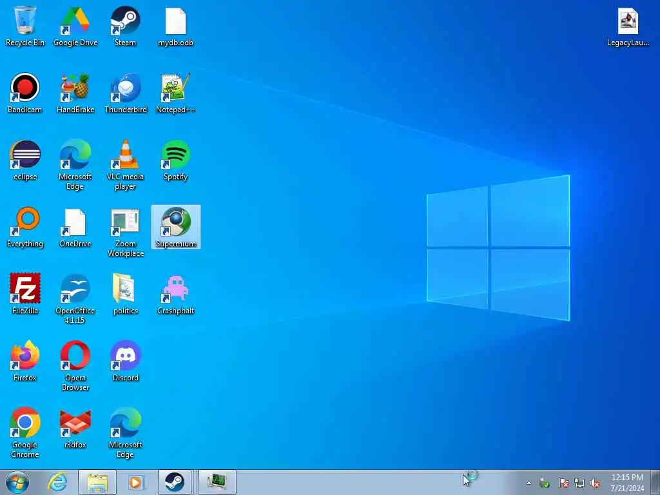Select the eclipse desktop icon
This screenshot has height=495, width=660.
(x=25, y=160)
